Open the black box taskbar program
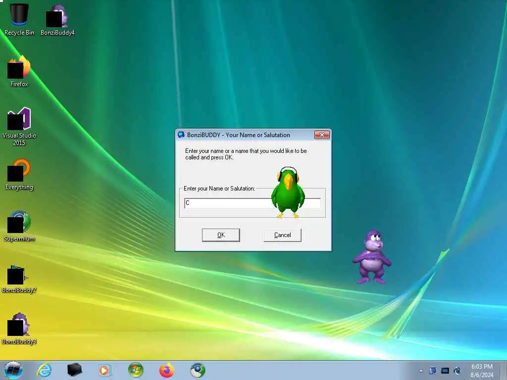 [x=74, y=370]
